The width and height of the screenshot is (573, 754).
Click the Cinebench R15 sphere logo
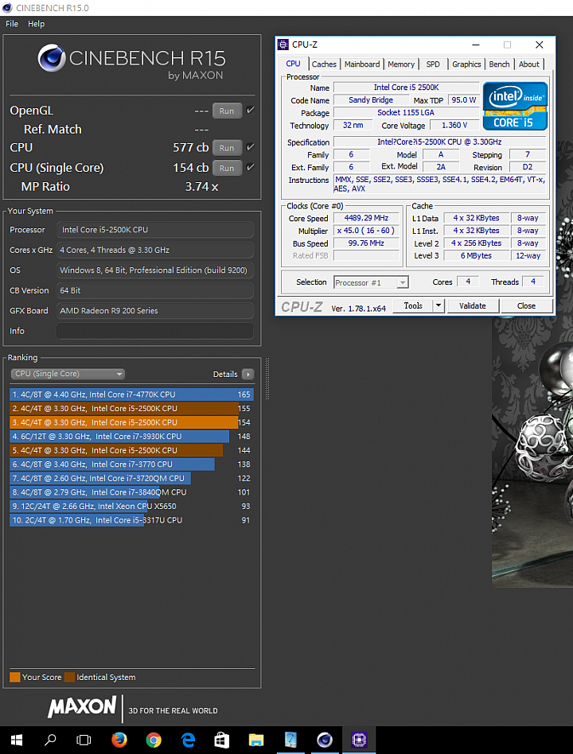52,58
